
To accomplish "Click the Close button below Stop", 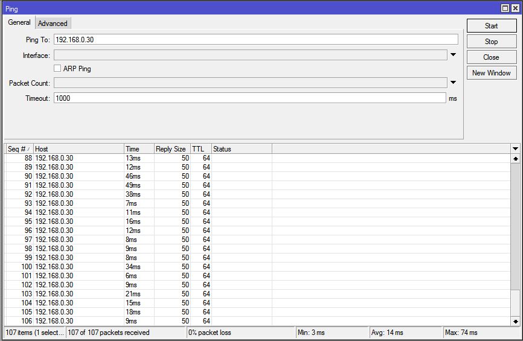I will (492, 57).
